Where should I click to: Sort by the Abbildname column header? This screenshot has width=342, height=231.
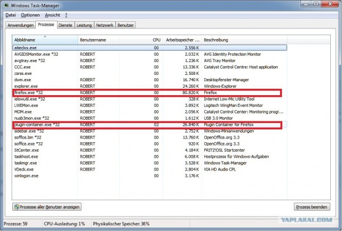45,40
